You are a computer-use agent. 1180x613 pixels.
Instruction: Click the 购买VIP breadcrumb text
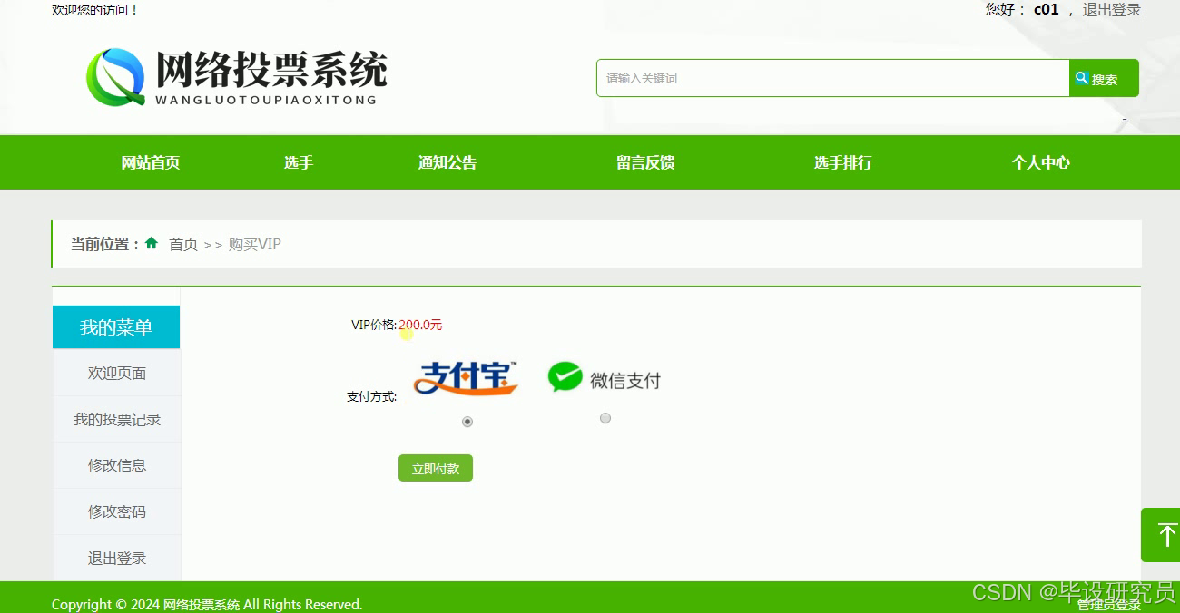[x=255, y=244]
